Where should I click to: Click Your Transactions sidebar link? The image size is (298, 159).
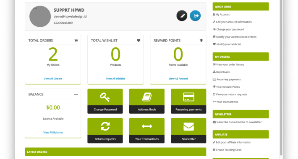[x=227, y=102]
